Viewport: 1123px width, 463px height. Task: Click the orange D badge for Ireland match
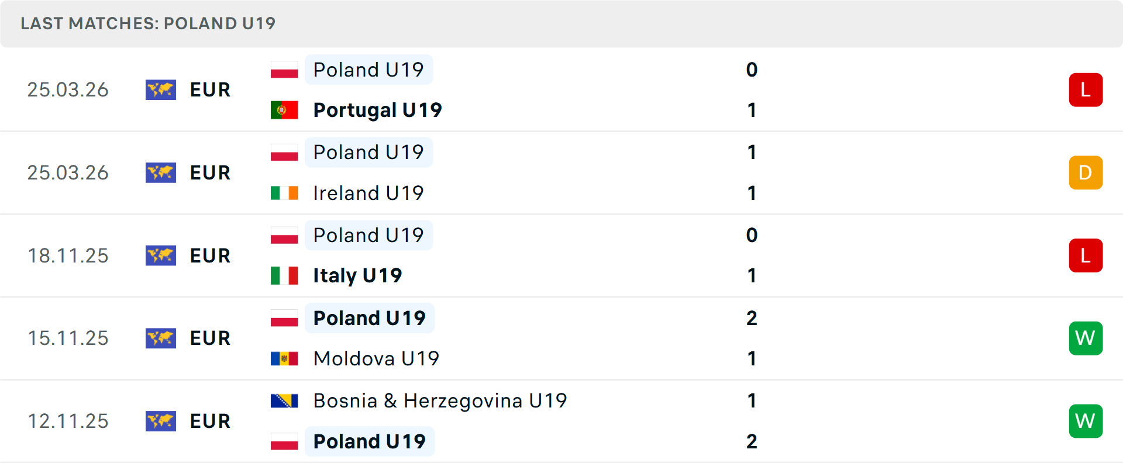1086,172
